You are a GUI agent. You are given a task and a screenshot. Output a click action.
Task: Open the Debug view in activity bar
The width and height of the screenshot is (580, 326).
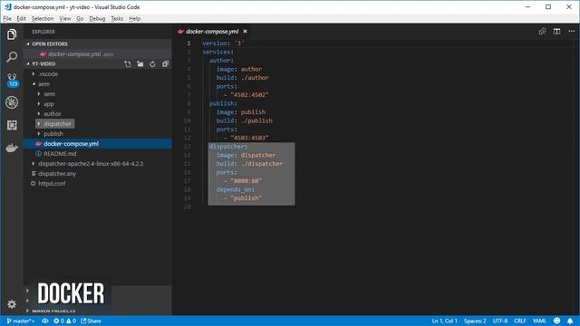pos(12,102)
